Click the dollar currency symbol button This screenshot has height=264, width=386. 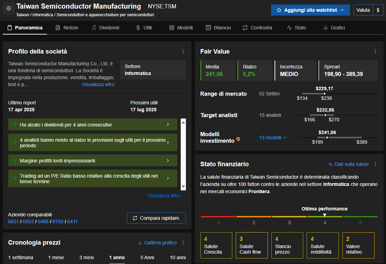pos(378,10)
